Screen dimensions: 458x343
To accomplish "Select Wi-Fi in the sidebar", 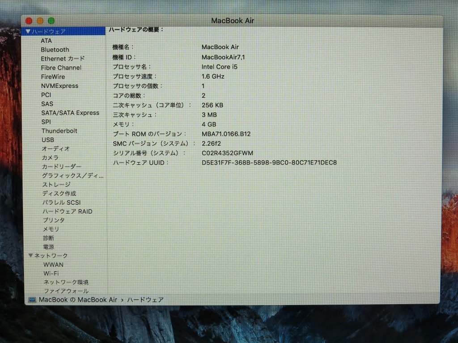I will click(51, 274).
